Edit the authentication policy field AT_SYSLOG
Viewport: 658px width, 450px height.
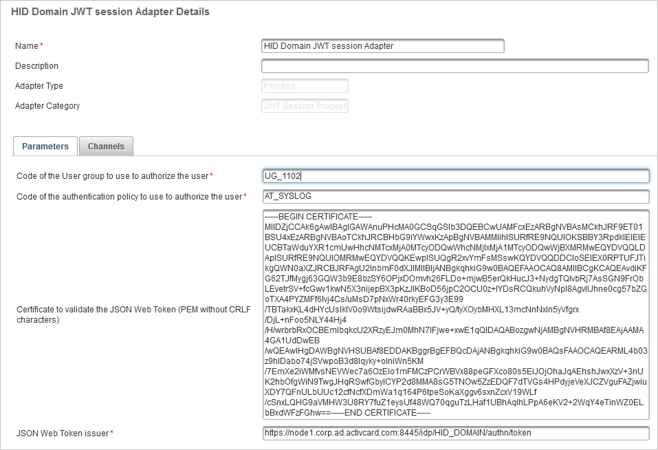pyautogui.click(x=456, y=196)
